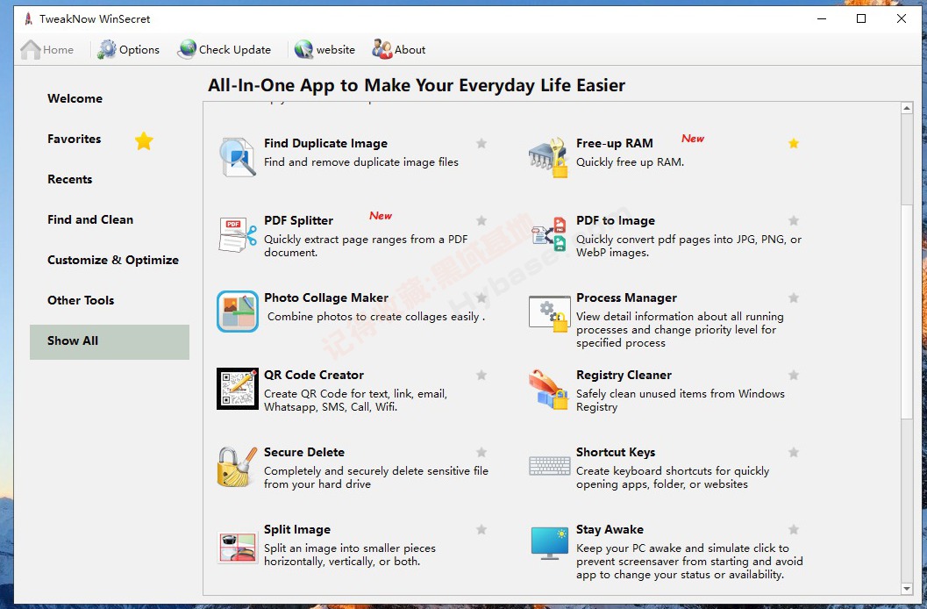Open the Split Image icon

pyautogui.click(x=238, y=547)
